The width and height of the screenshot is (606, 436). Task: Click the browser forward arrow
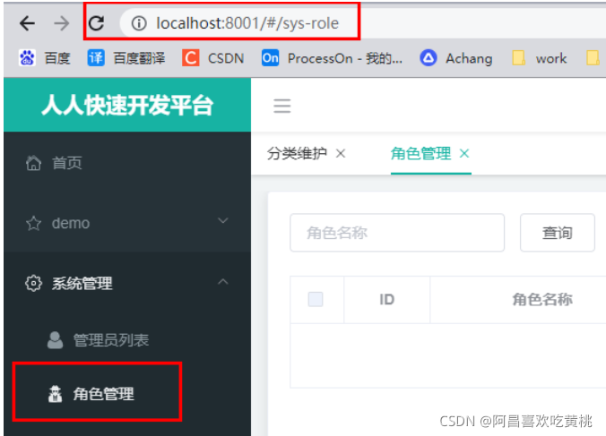62,23
